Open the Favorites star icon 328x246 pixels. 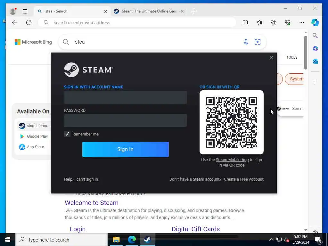(259, 22)
